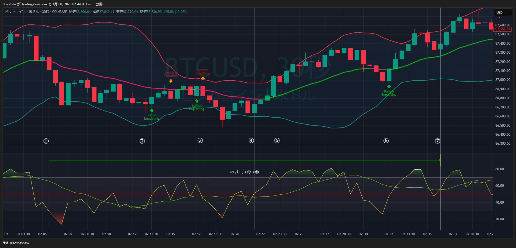
Task: Select the Bearish Engulfing label near 02:15
Action: 171,74
